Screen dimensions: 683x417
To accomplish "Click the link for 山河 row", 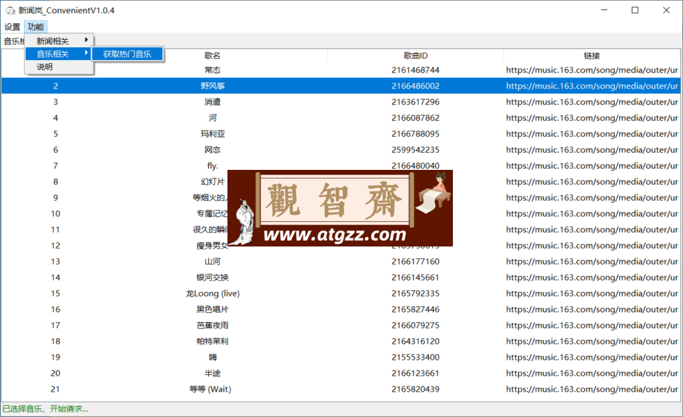I will [x=592, y=261].
